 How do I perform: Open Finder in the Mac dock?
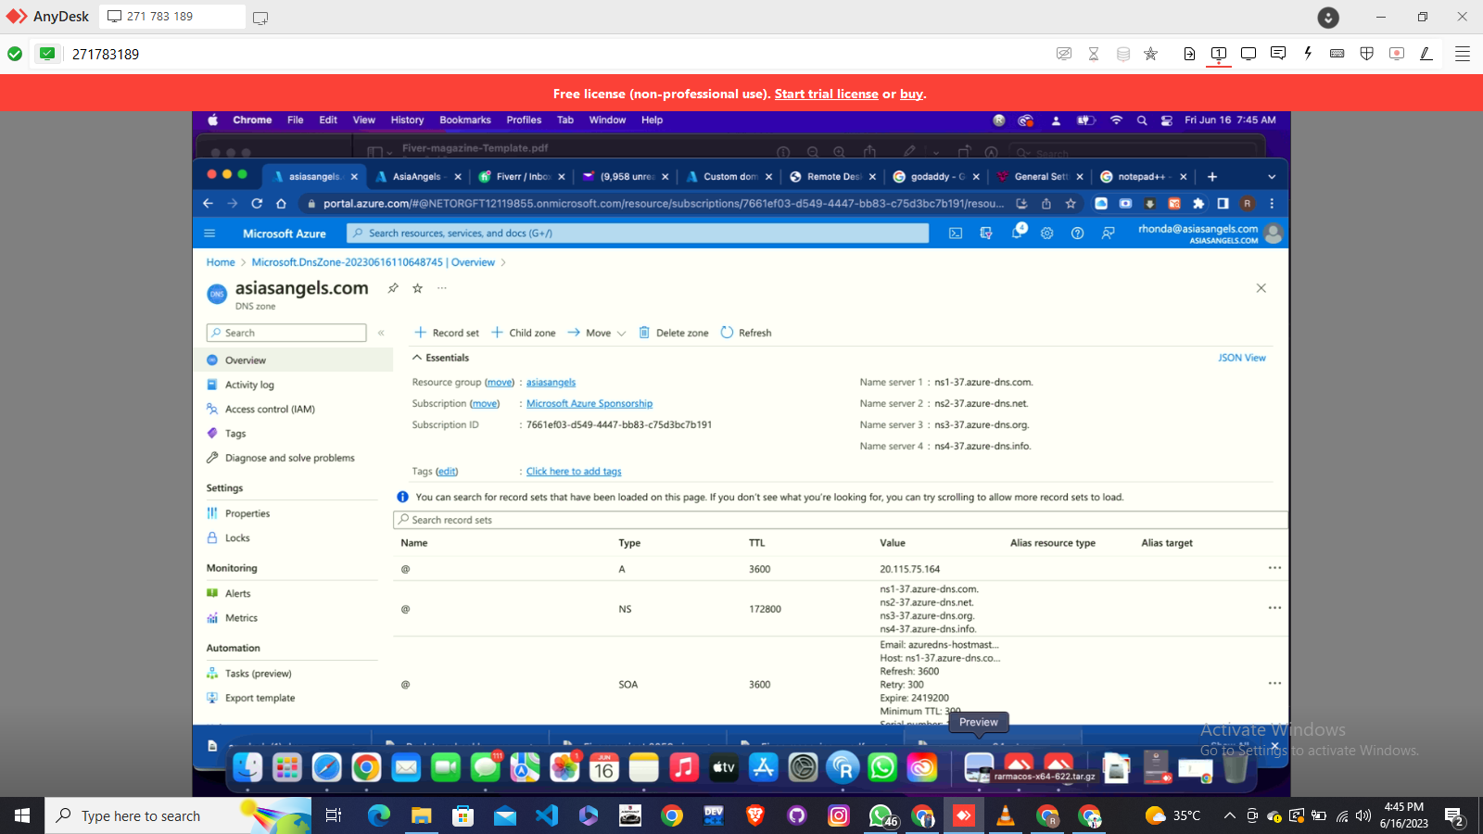pos(247,767)
